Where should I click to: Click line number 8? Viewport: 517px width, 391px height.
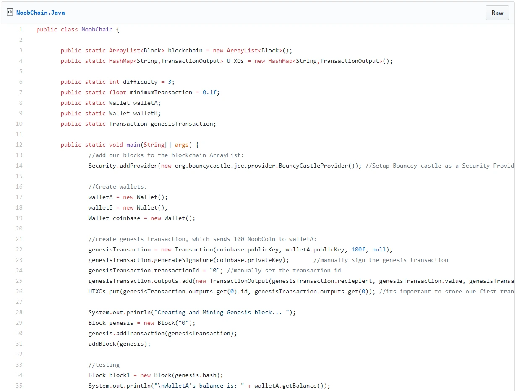(21, 103)
